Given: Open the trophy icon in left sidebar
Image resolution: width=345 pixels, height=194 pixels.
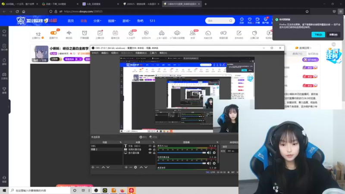Looking at the screenshot, I should click(x=4, y=89).
